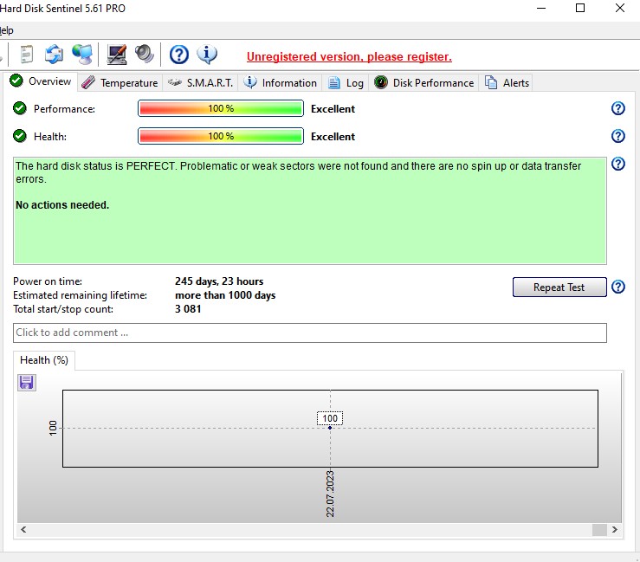Screen dimensions: 640x562
Task: Click the speaker sound toolbar icon
Action: click(x=145, y=54)
